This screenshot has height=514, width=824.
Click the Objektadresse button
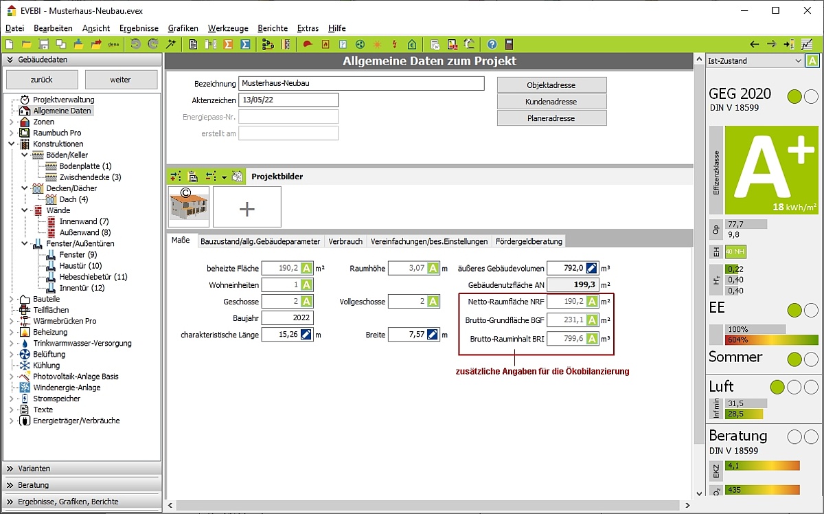551,85
